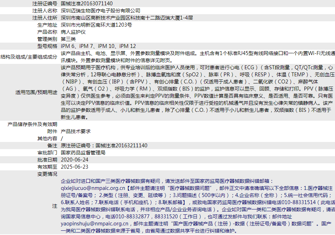
Task: Select approving body 国家药品监督管理局
Action: [x=83, y=153]
